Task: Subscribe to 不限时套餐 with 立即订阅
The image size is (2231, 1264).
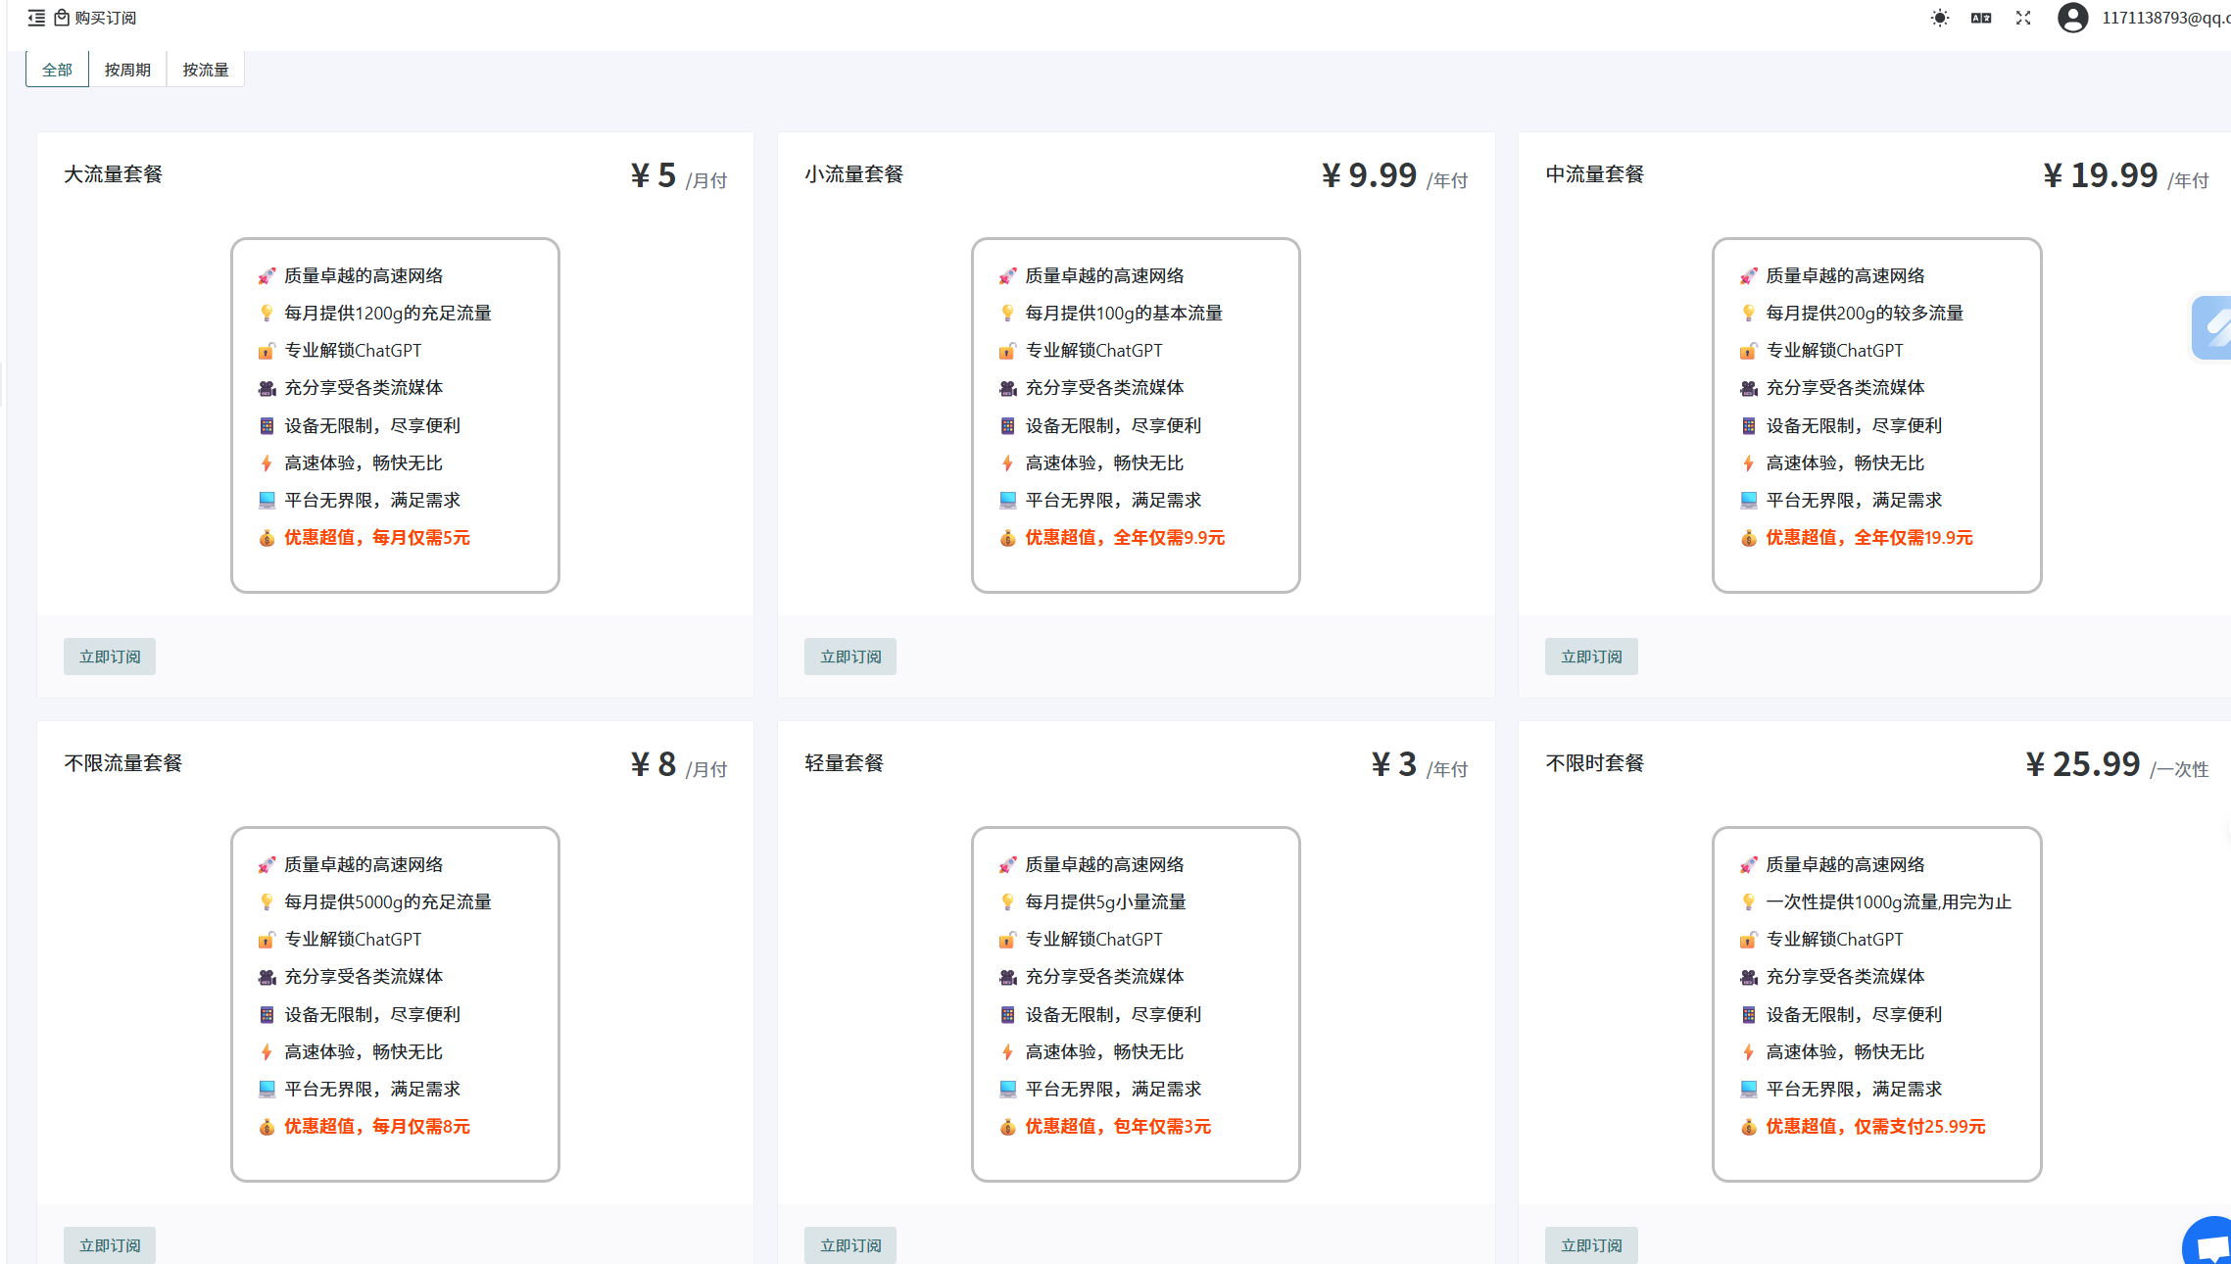Action: 1591,1245
